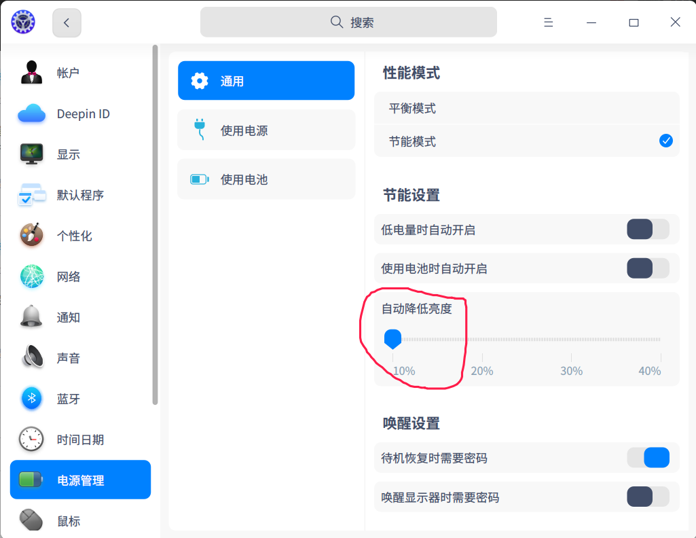
Task: Open 时间日期 label in sidebar
Action: 80,440
